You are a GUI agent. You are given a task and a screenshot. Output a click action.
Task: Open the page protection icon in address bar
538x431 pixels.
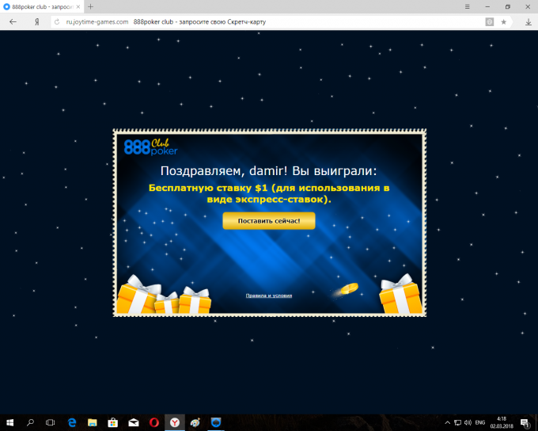point(489,22)
